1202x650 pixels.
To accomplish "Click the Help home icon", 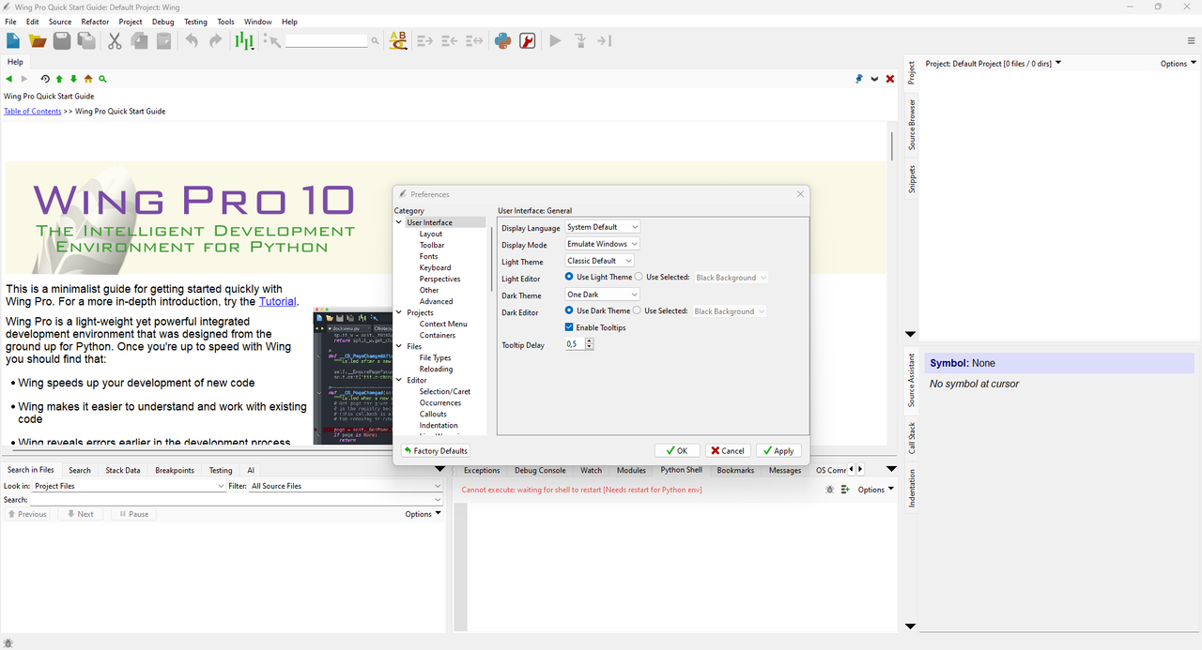I will coord(88,80).
